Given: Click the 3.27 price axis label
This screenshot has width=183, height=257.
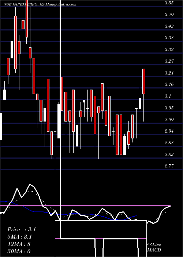Looking at the screenshot, I should coord(169,61).
